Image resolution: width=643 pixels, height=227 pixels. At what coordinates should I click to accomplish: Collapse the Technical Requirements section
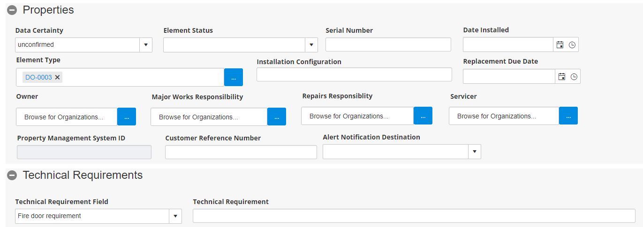click(12, 176)
